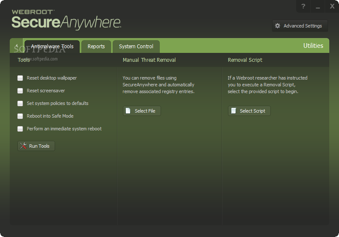Image resolution: width=339 pixels, height=237 pixels.
Task: Open the help question mark icon
Action: pos(303,6)
